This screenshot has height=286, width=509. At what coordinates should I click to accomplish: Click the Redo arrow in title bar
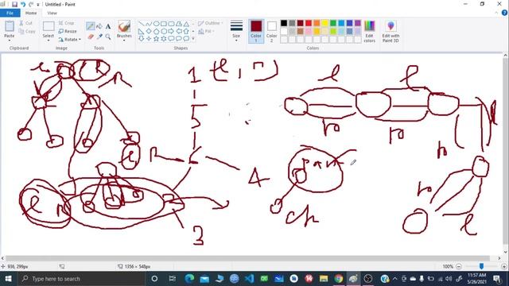click(31, 4)
